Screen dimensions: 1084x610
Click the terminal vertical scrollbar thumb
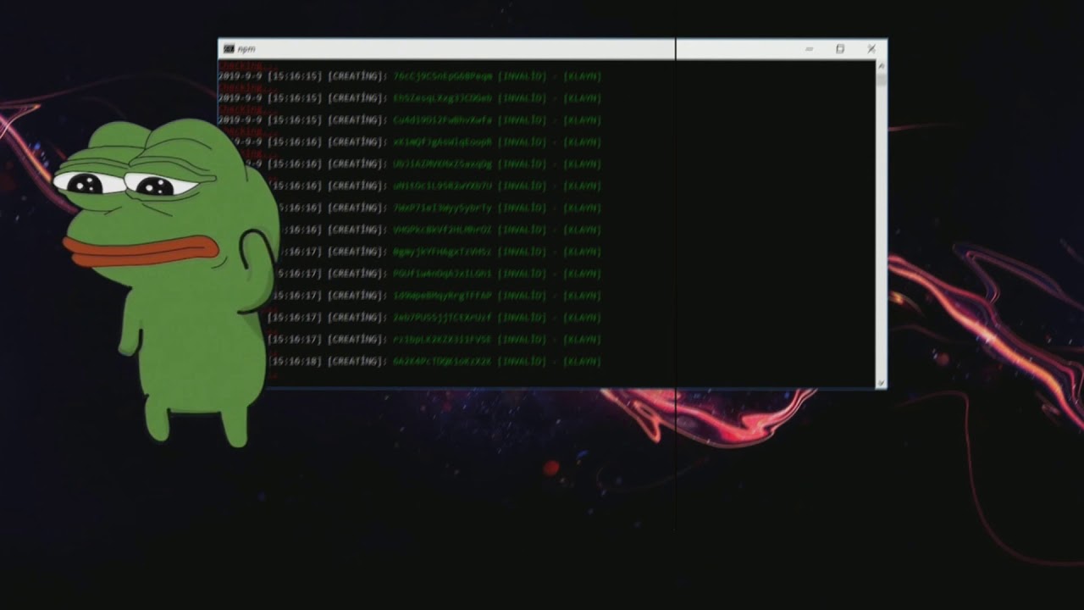[x=881, y=80]
